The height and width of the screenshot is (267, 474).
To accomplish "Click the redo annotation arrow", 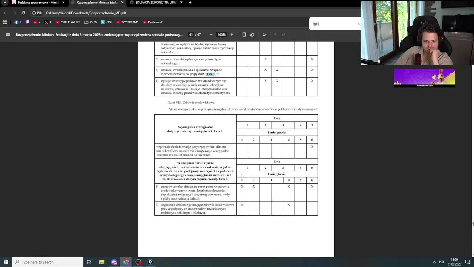I will 284,34.
